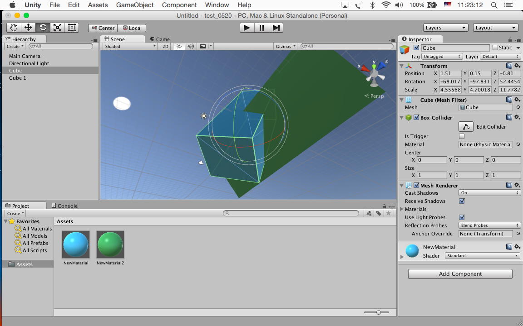This screenshot has width=523, height=326.
Task: Select the Move tool
Action: click(x=28, y=28)
